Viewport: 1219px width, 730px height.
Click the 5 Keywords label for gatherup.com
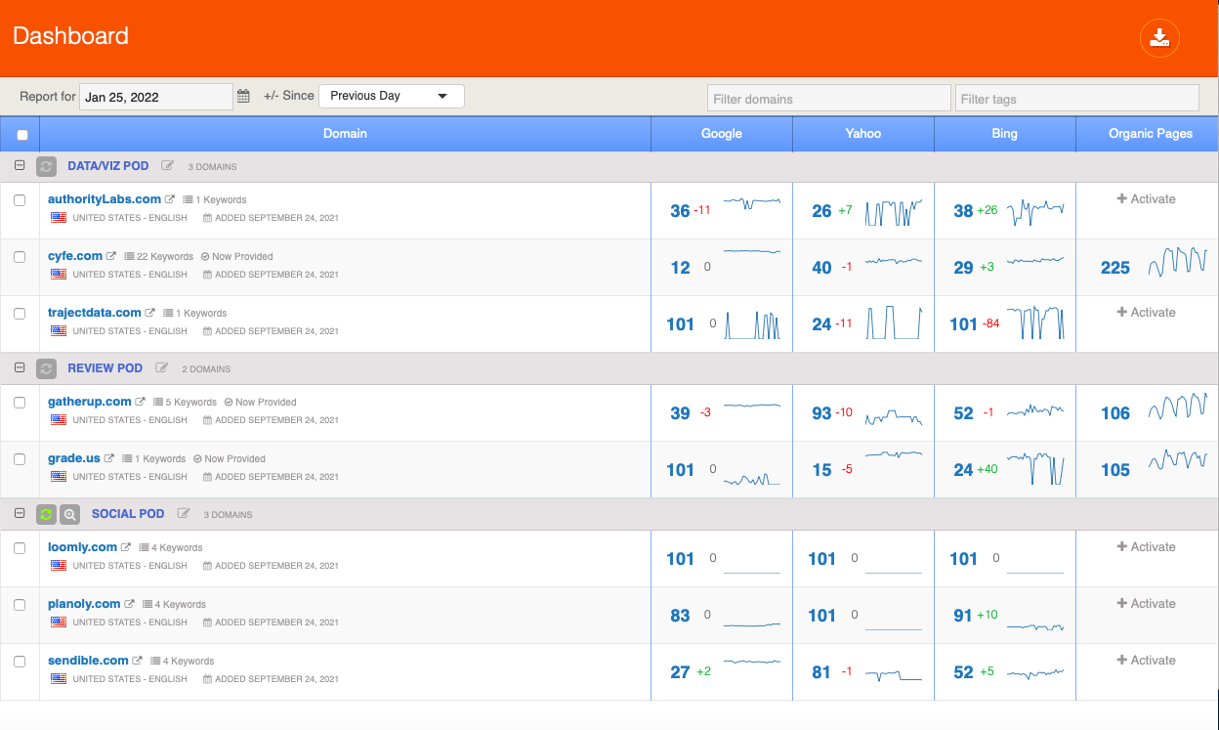[190, 403]
